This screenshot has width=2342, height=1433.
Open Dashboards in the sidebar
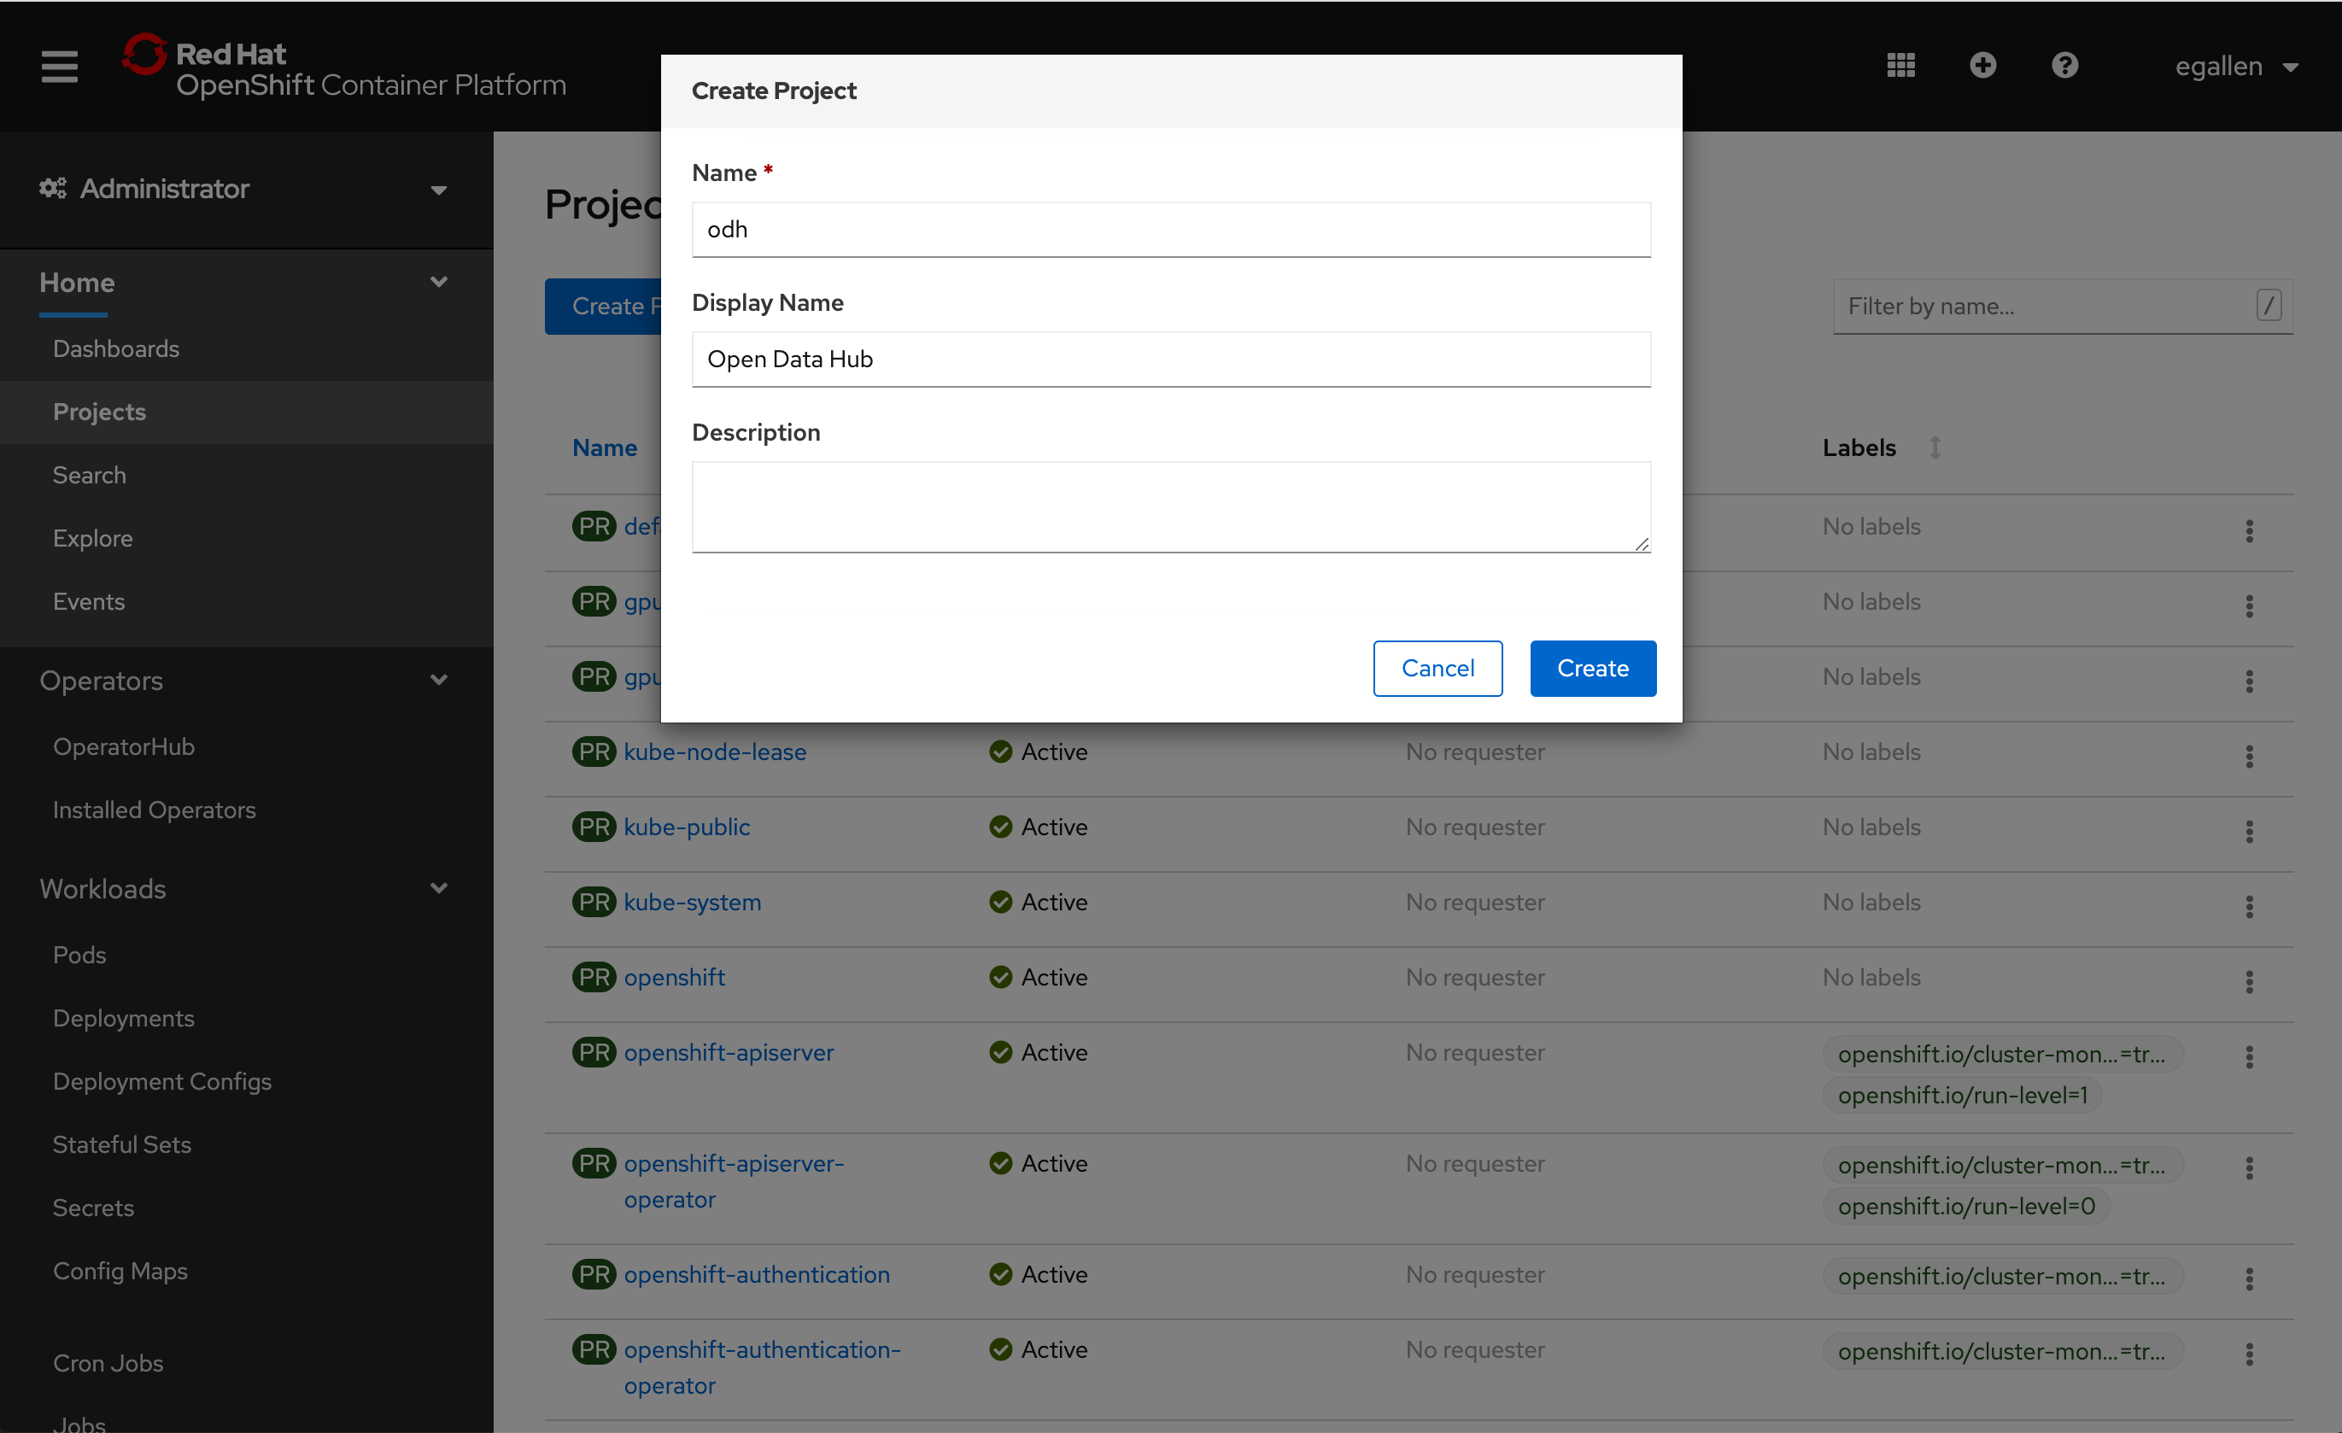[116, 348]
